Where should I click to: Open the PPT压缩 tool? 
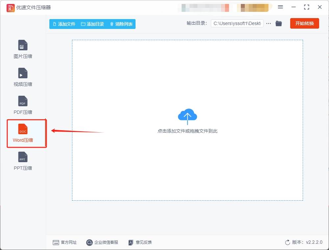coord(23,161)
